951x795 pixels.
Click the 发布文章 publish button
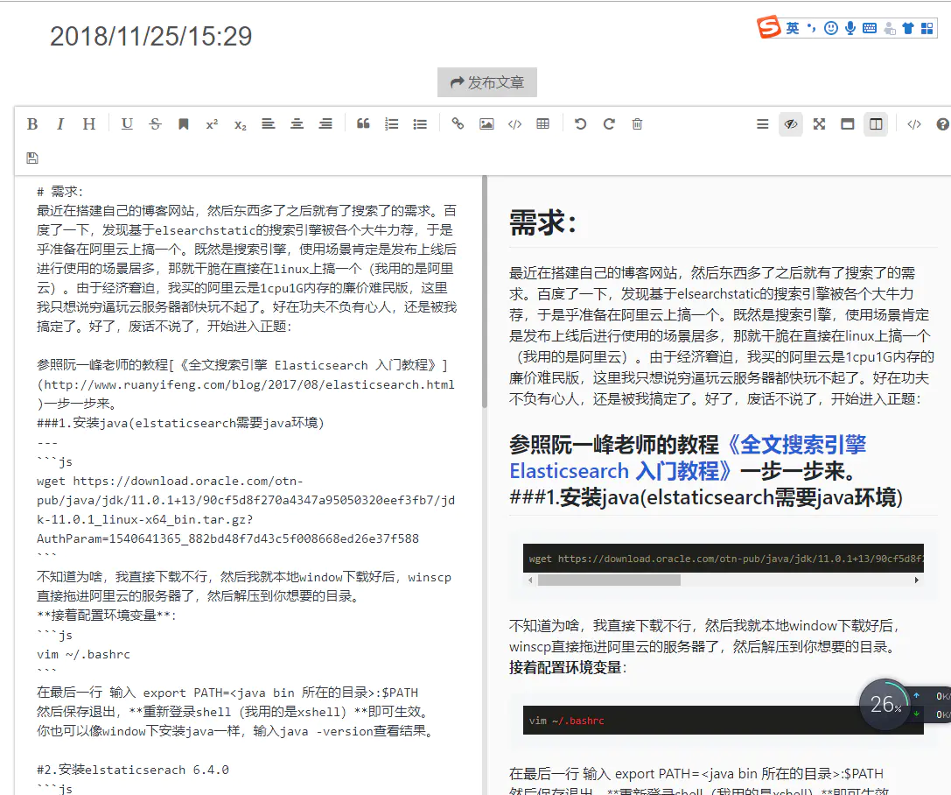[x=487, y=82]
